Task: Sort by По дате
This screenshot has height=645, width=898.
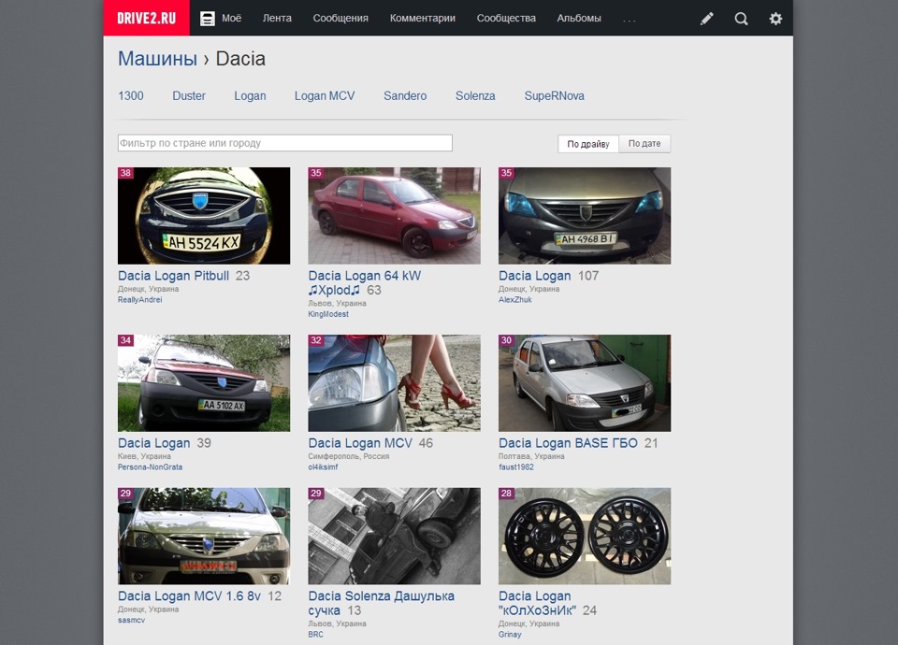Action: [645, 144]
